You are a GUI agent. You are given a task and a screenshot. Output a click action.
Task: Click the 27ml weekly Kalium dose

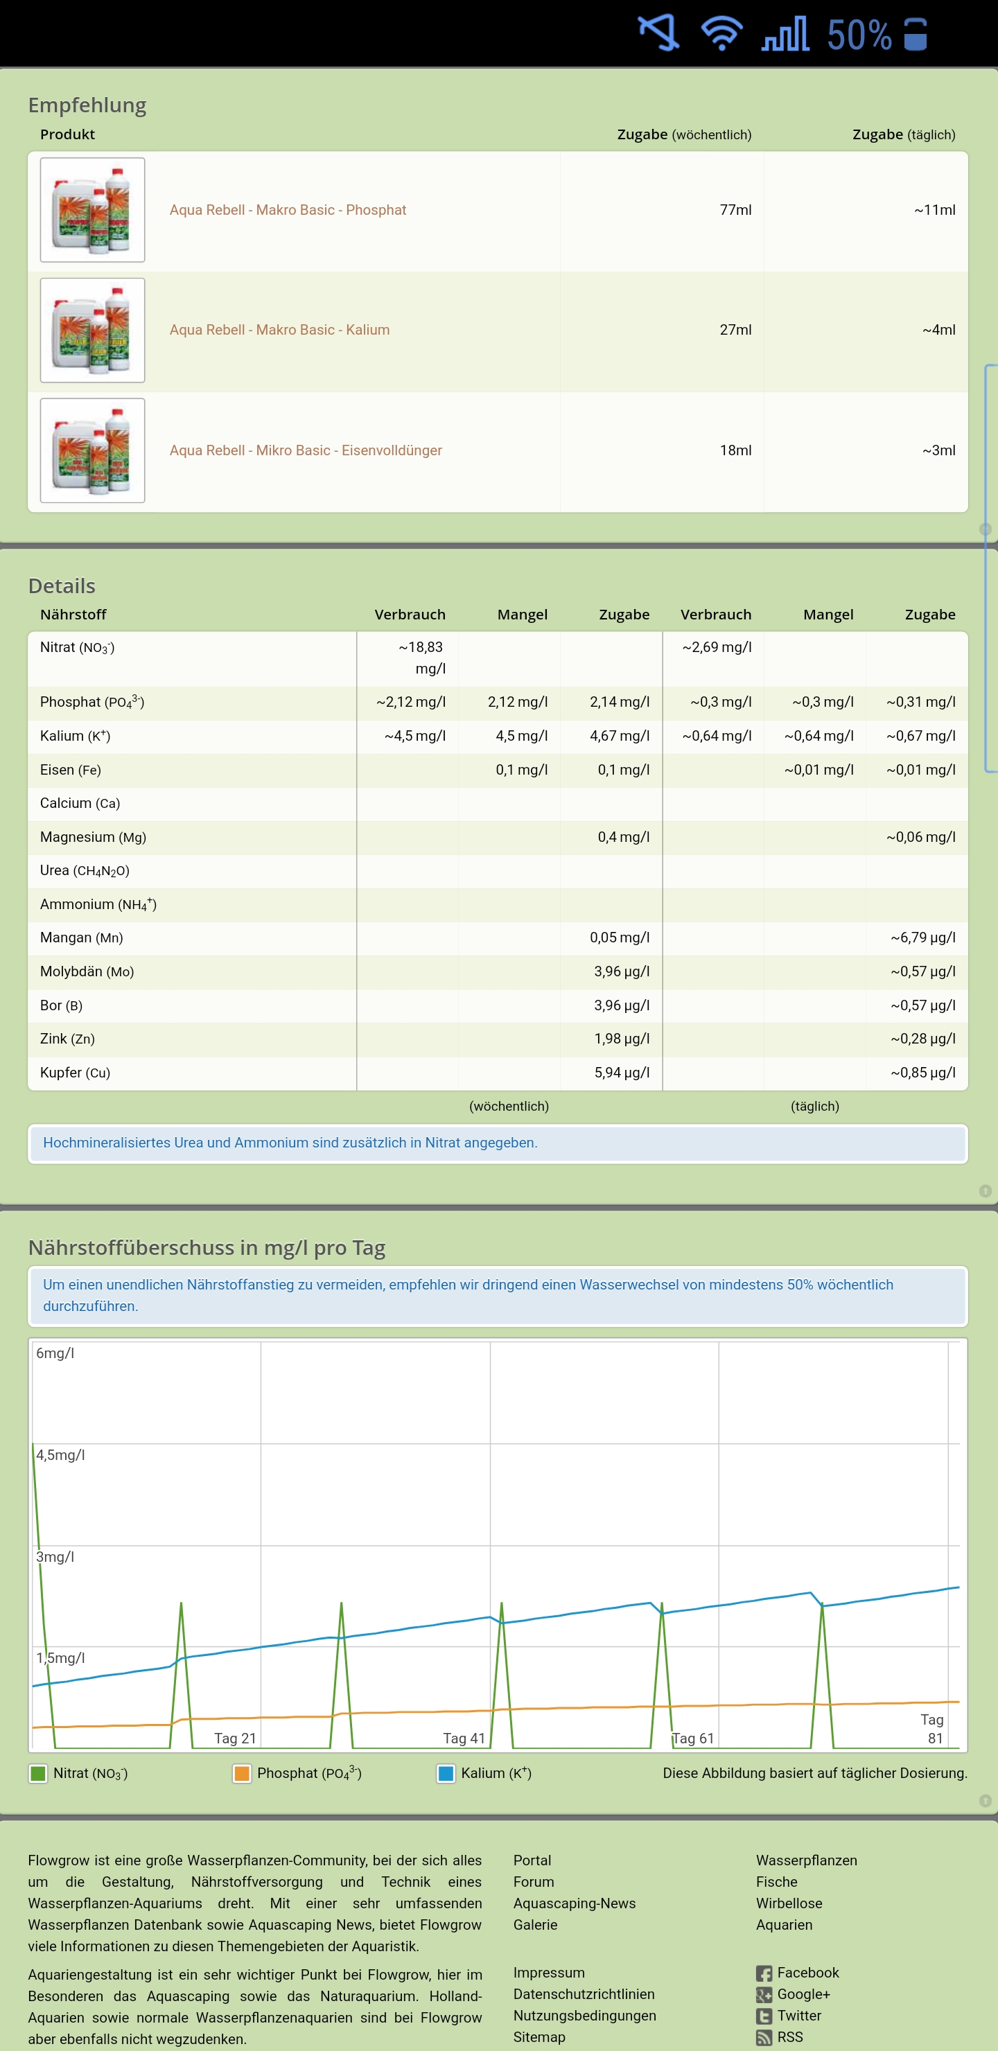click(735, 330)
